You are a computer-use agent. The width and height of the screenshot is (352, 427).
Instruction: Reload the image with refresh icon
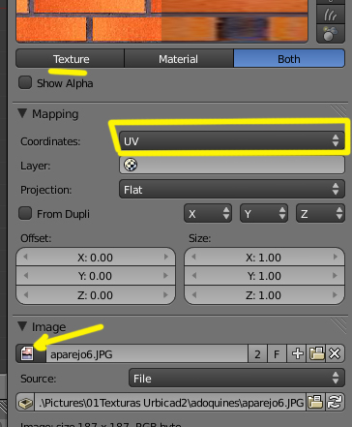click(x=335, y=403)
